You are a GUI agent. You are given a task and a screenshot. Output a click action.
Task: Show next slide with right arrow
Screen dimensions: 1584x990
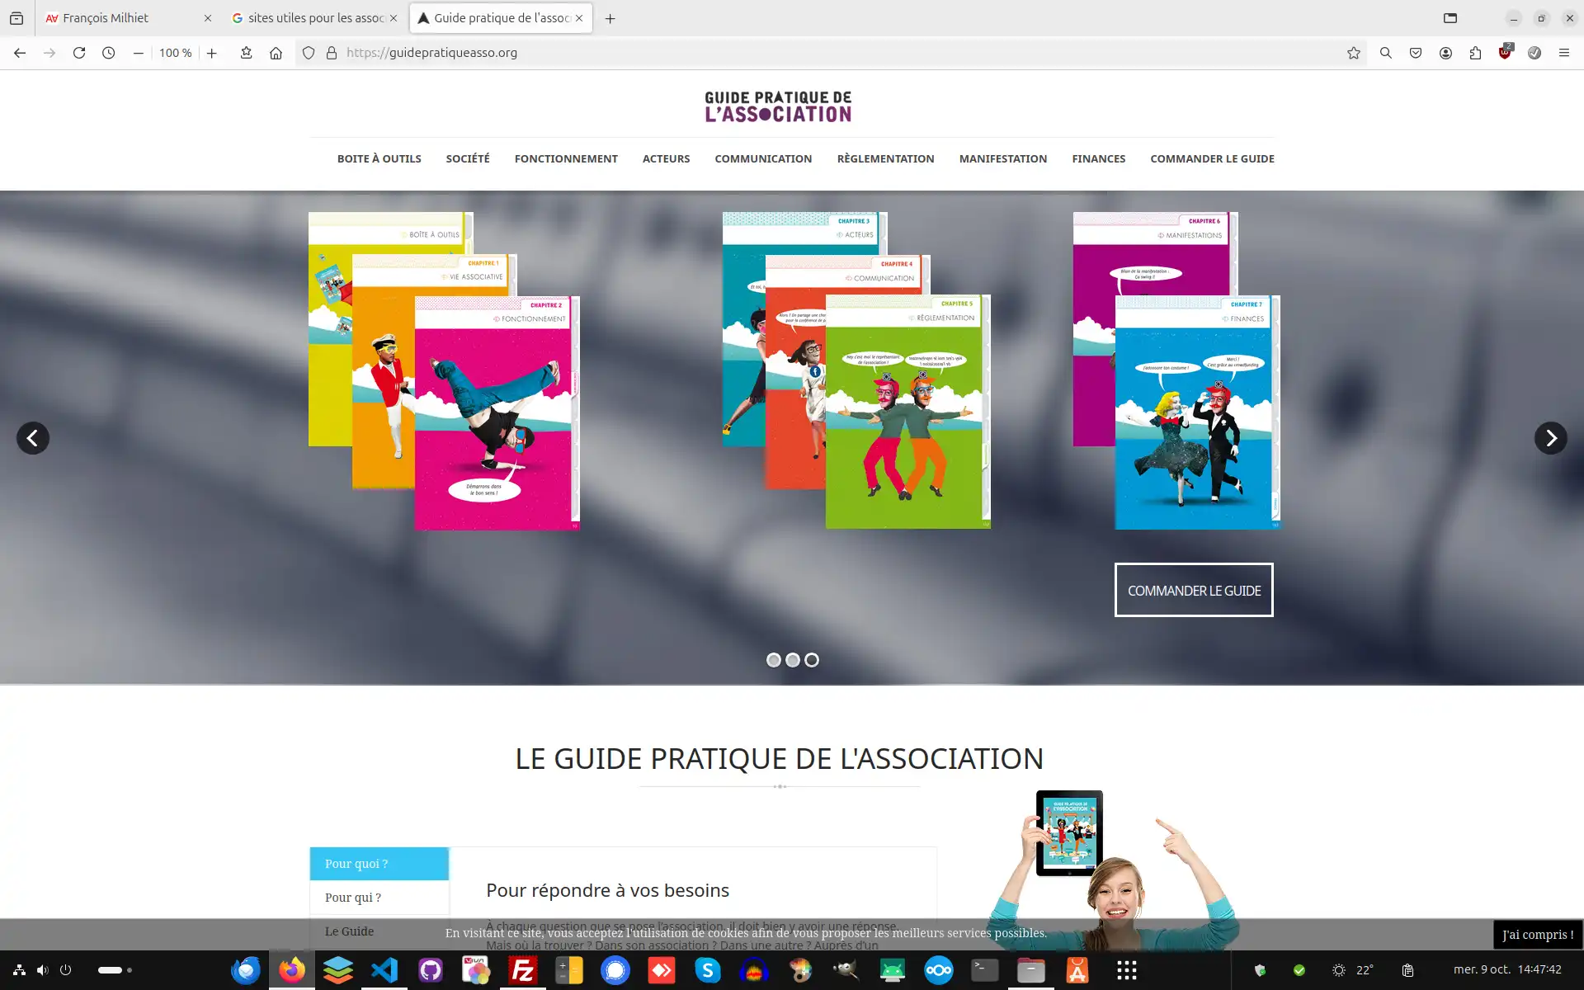[x=1550, y=438]
